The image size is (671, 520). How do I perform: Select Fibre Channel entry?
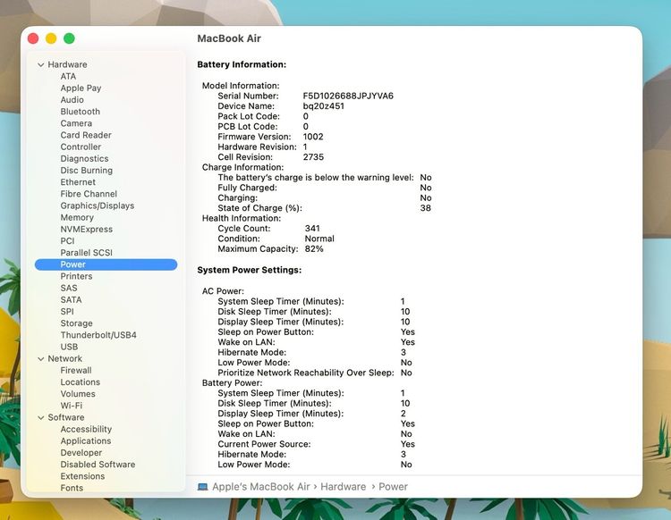pos(89,194)
